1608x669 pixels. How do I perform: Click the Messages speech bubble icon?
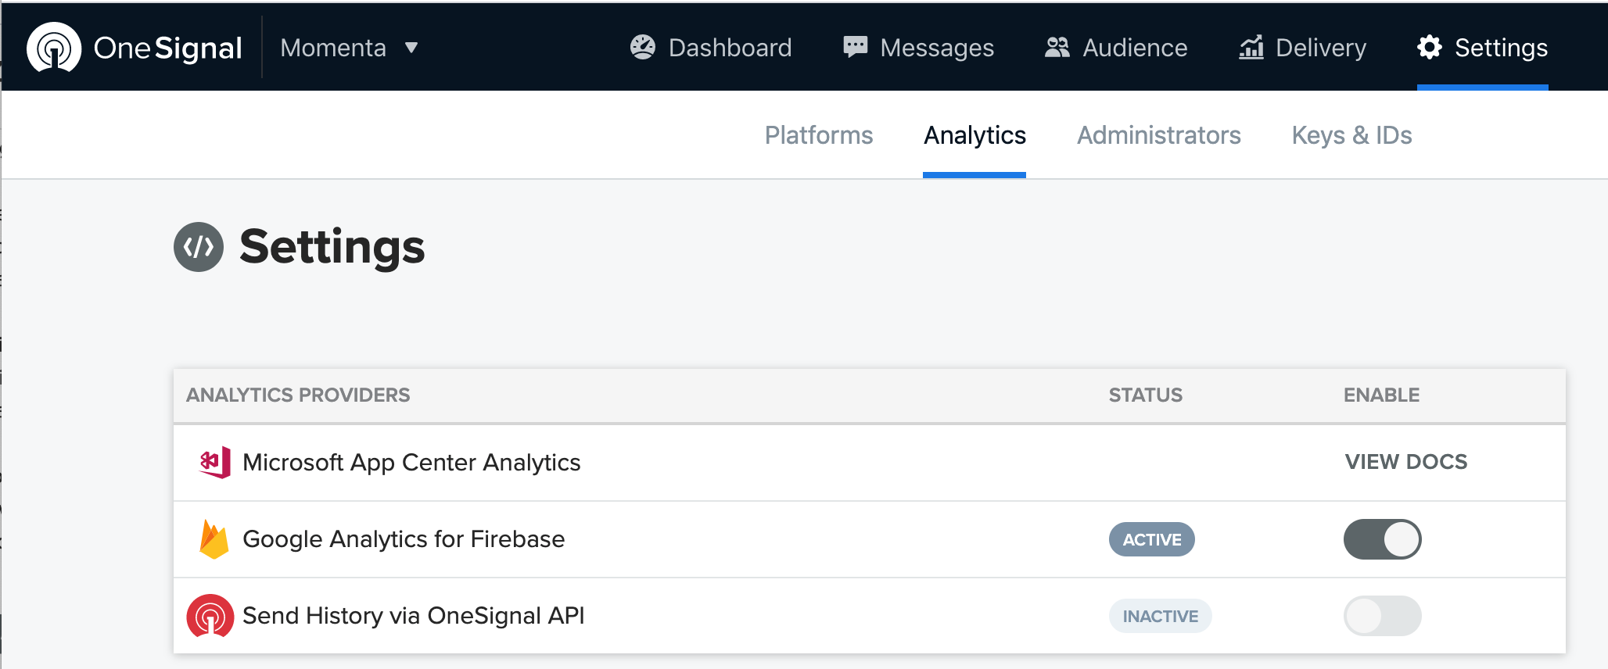point(855,48)
